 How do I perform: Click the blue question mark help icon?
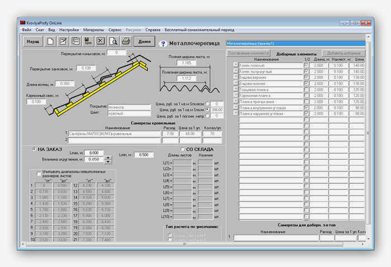tap(163, 44)
